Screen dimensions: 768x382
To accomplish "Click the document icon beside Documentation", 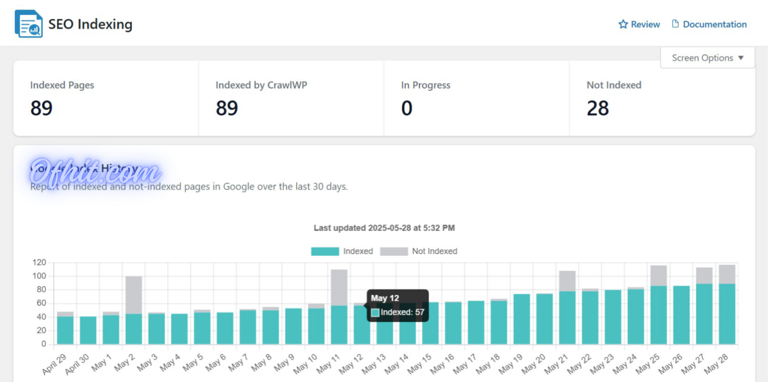I will click(675, 24).
